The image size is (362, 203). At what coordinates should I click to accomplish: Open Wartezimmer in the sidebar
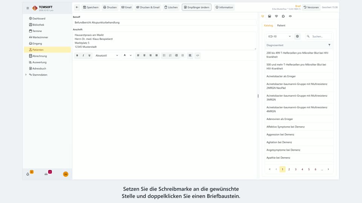(48, 37)
